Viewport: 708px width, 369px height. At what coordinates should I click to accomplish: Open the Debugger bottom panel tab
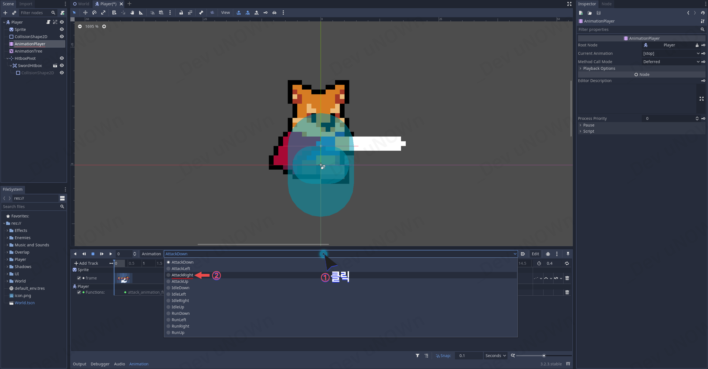click(x=100, y=364)
